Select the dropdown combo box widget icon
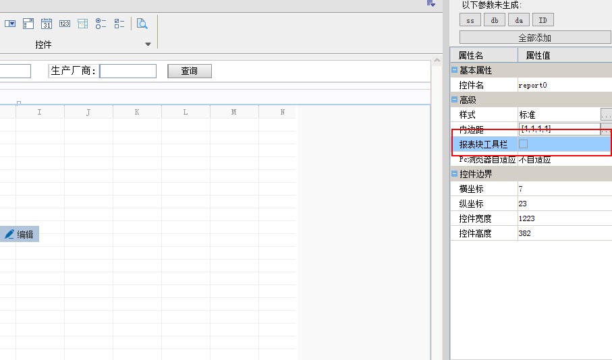 [x=10, y=24]
